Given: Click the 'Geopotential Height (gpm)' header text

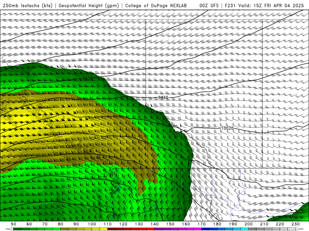Looking at the screenshot, I should point(89,5).
